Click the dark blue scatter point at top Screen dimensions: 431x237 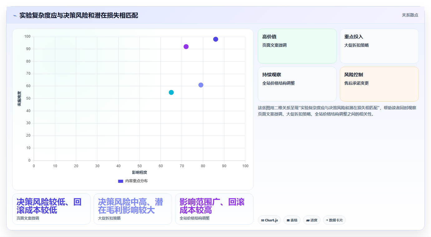point(216,39)
